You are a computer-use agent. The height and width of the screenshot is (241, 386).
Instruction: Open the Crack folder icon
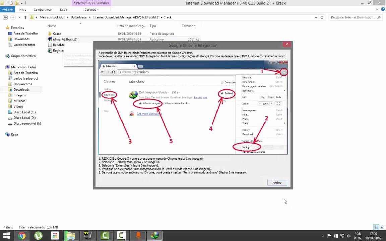pyautogui.click(x=50, y=33)
